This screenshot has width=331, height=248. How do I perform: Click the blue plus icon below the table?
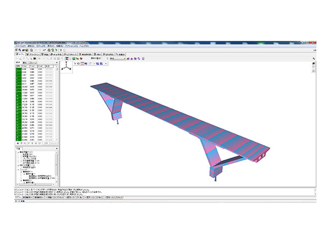[18, 143]
